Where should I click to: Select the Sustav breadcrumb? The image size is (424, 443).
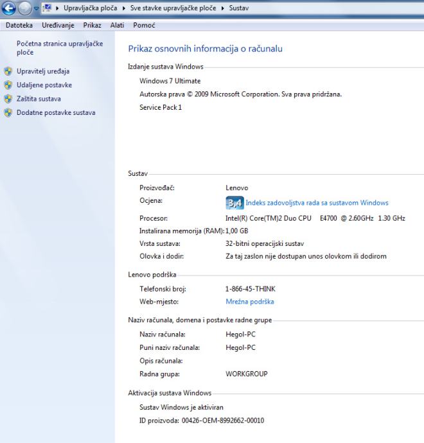click(x=239, y=8)
